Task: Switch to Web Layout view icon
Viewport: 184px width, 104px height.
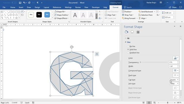Action: pyautogui.click(x=154, y=103)
